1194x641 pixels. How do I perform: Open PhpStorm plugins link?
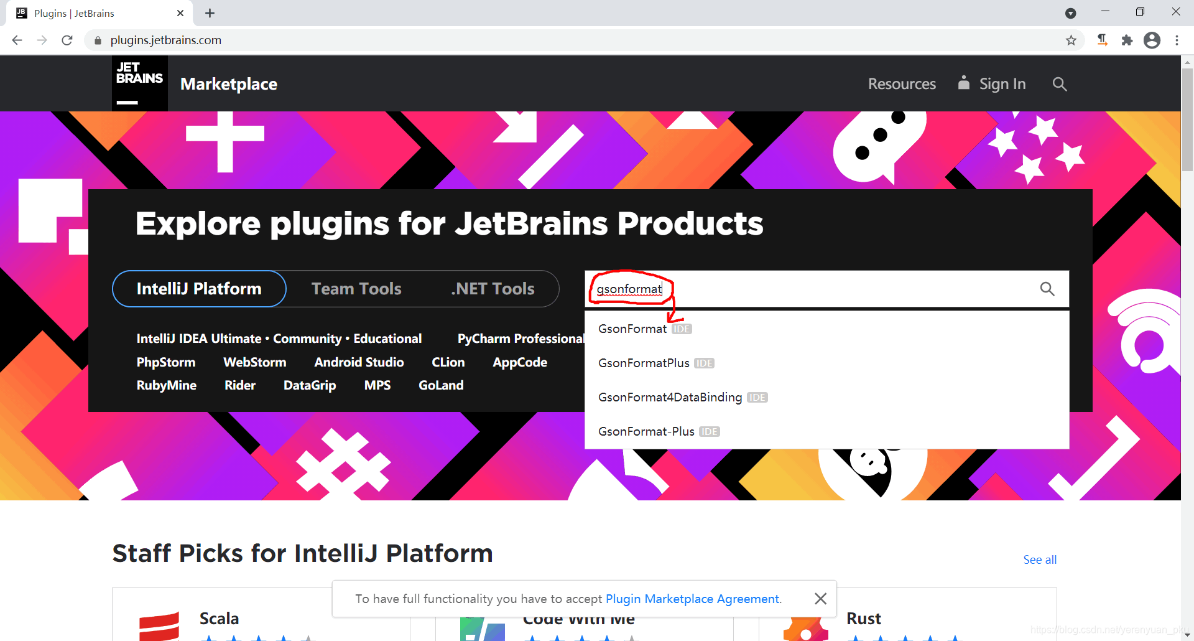(x=166, y=362)
